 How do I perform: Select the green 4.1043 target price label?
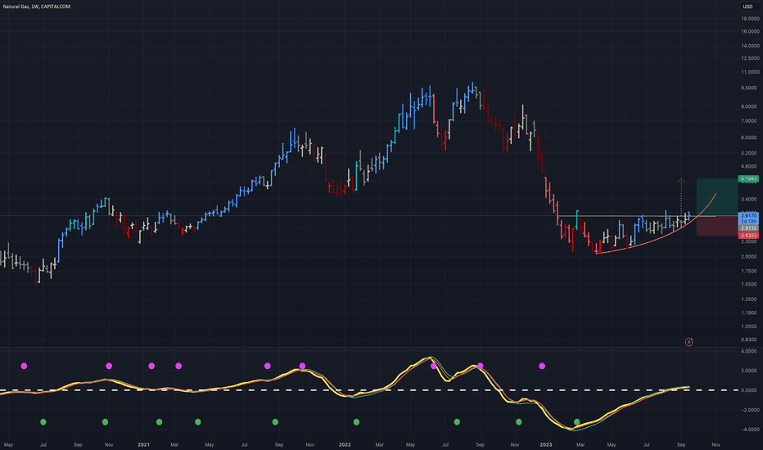748,179
